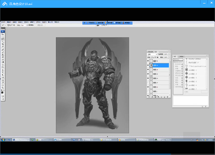The image size is (215, 155).
Task: Hide layer 图层 25 with its eye icon
Action: point(148,74)
